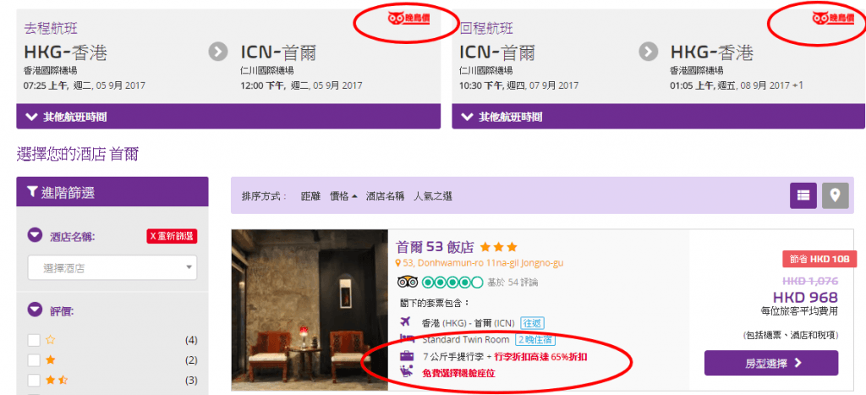Viewport: 866px width, 395px height.
Task: Check the one-star rating checkbox
Action: tap(34, 360)
